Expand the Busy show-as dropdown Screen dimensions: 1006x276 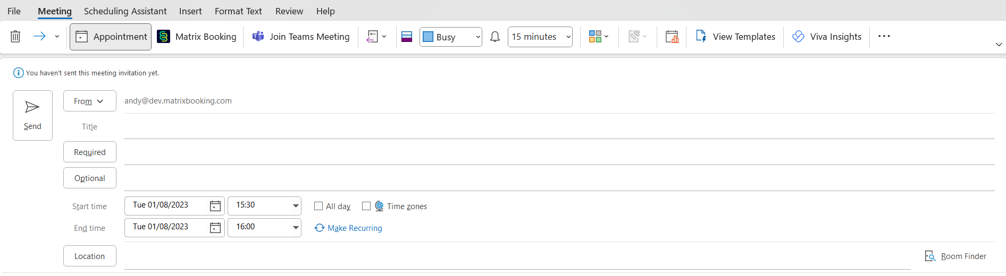tap(477, 37)
